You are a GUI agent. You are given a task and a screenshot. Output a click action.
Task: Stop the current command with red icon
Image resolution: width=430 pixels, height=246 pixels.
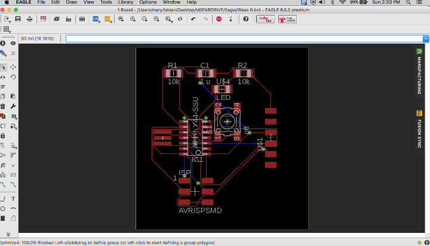(219, 19)
